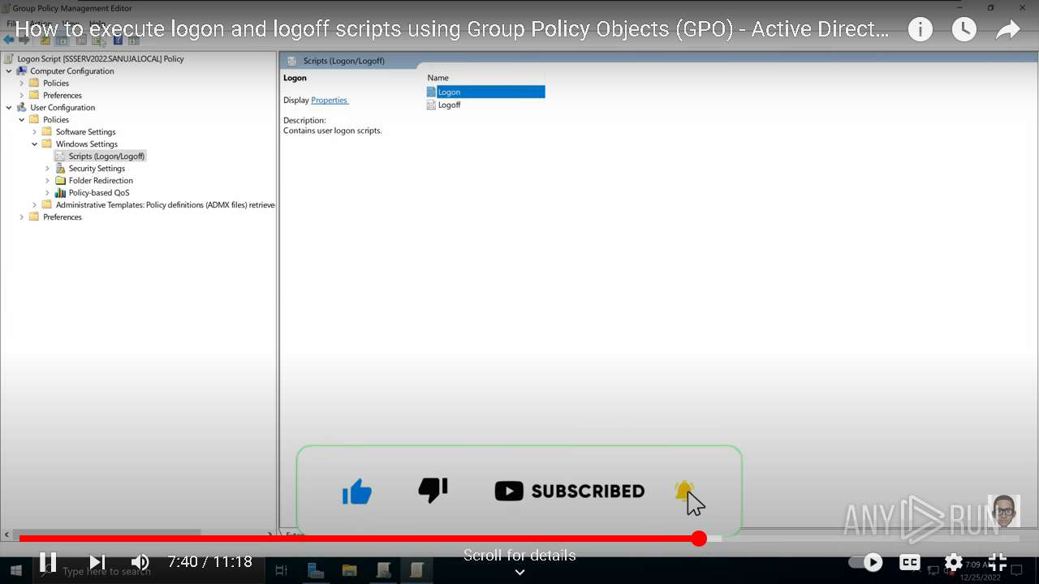Click the blue thumbs-up like icon
This screenshot has width=1039, height=584.
coord(356,491)
